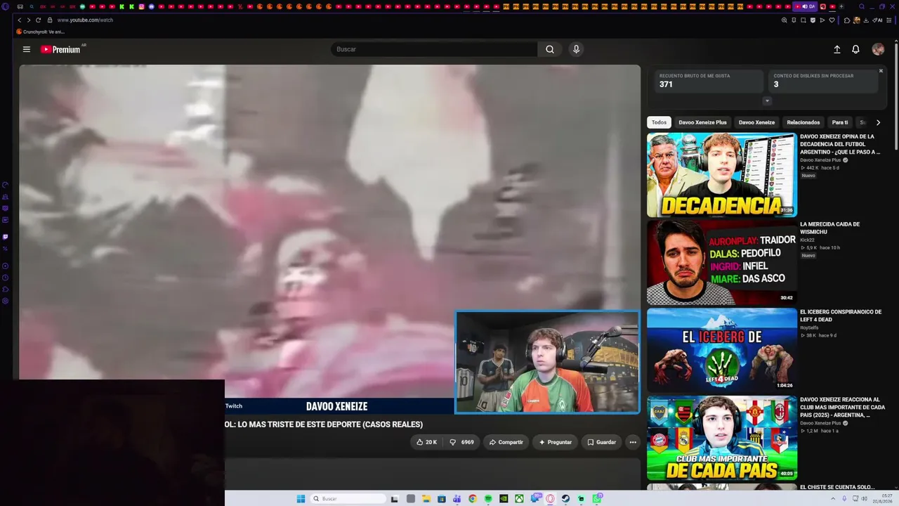
Task: Open the three-dot more actions menu
Action: point(633,442)
